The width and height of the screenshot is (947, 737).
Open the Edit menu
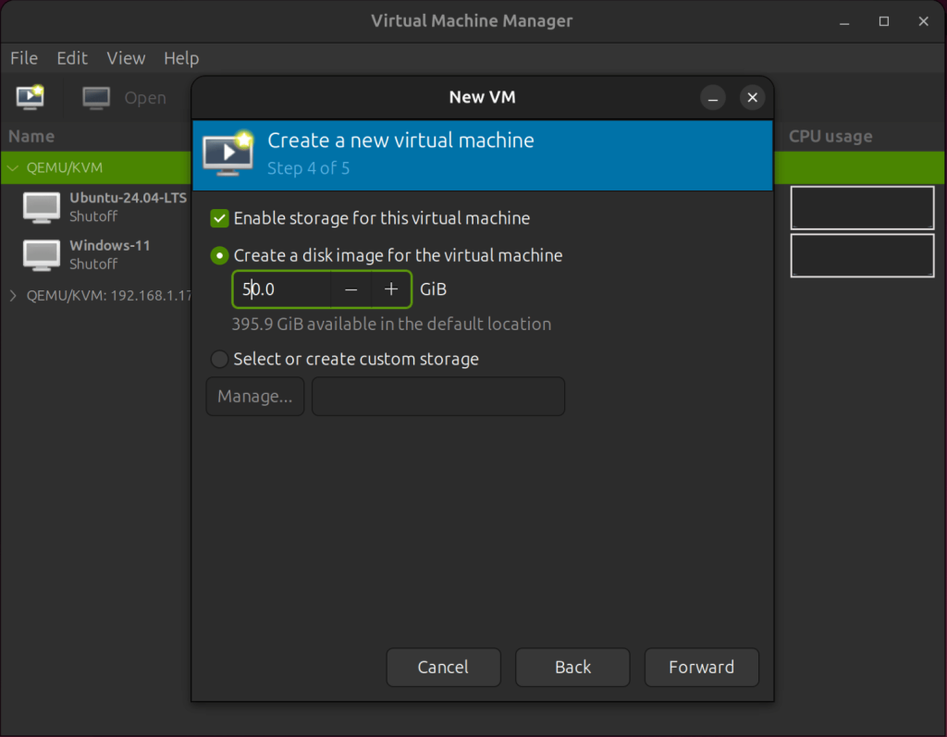pyautogui.click(x=72, y=58)
